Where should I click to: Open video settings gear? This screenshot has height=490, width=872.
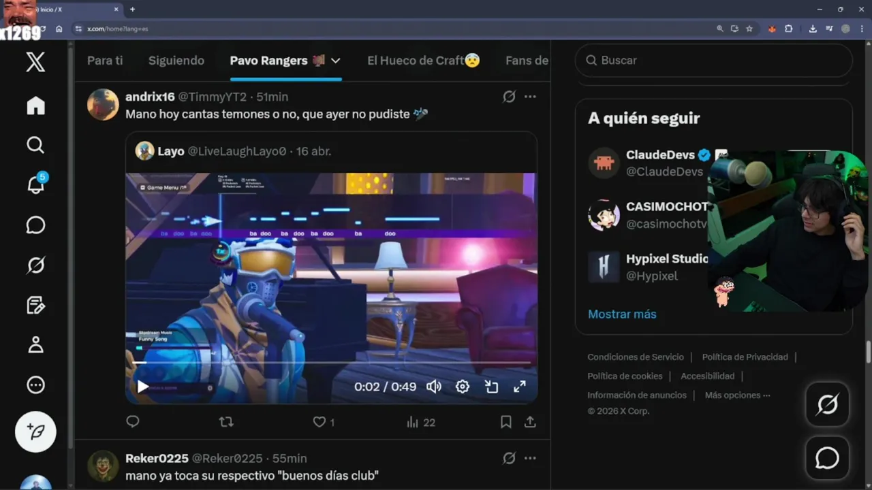click(x=463, y=387)
